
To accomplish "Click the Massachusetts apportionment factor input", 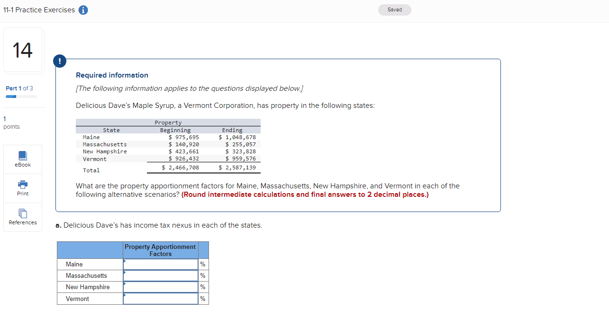I will tap(161, 276).
